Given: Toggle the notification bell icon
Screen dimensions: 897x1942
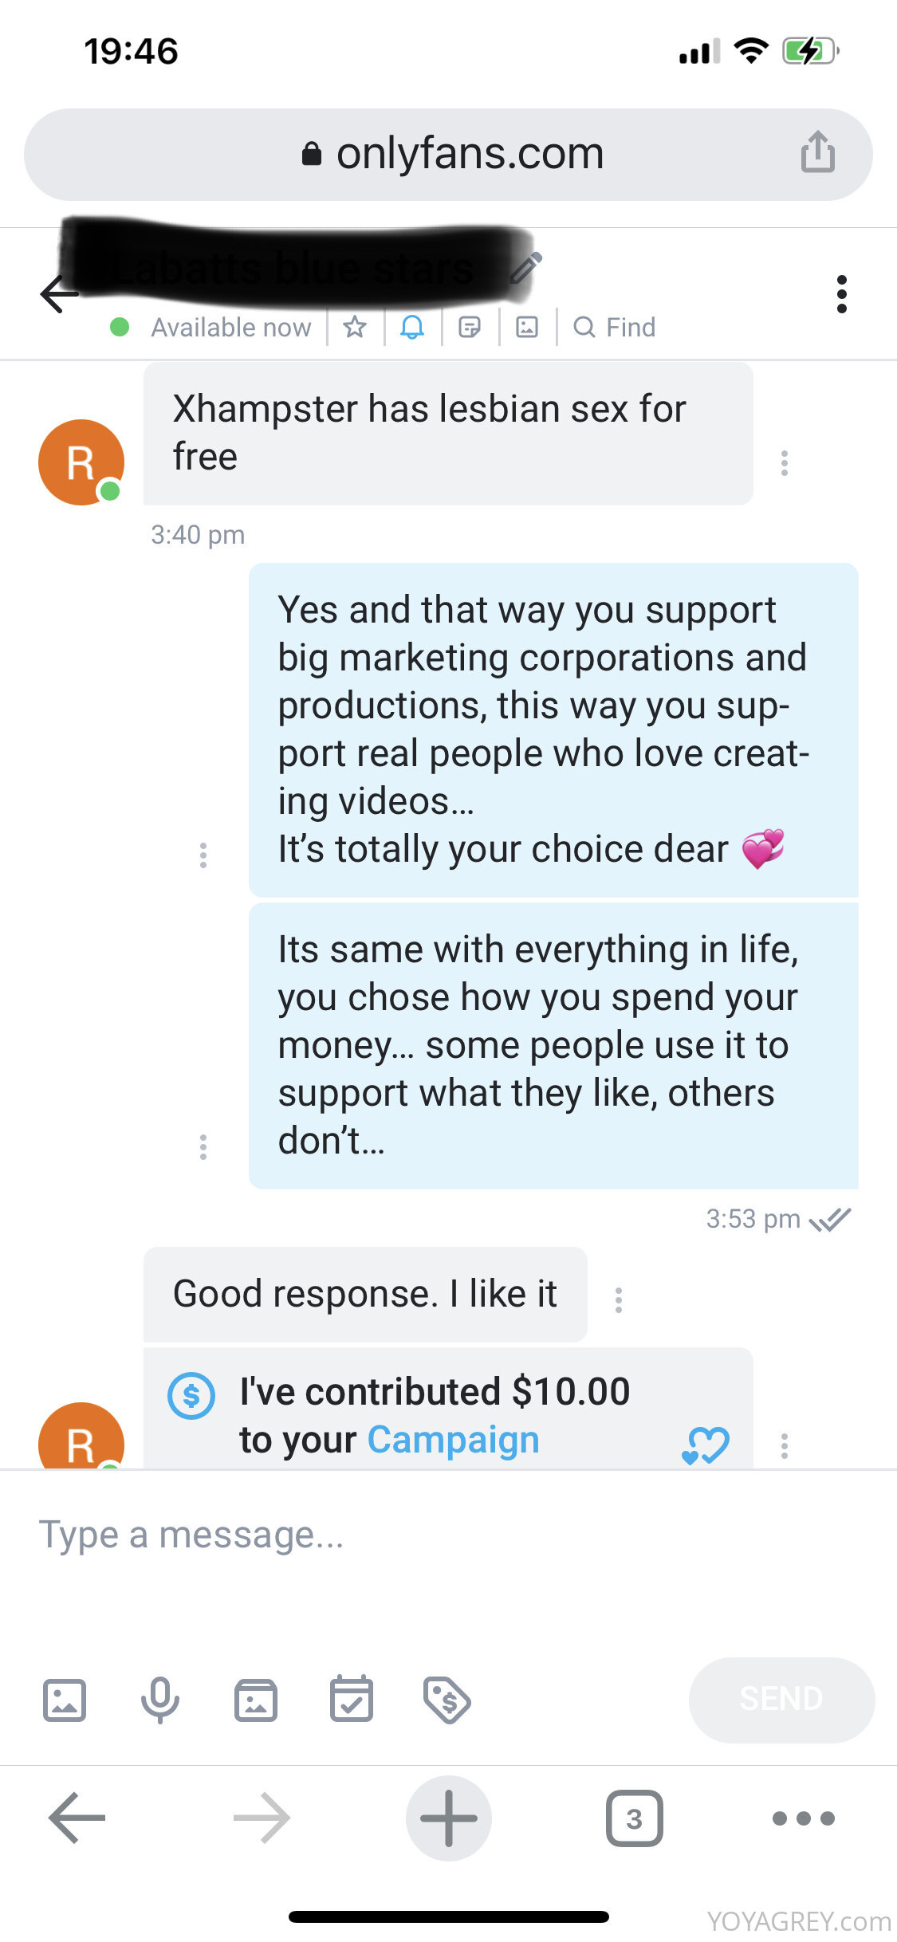Looking at the screenshot, I should pos(412,327).
